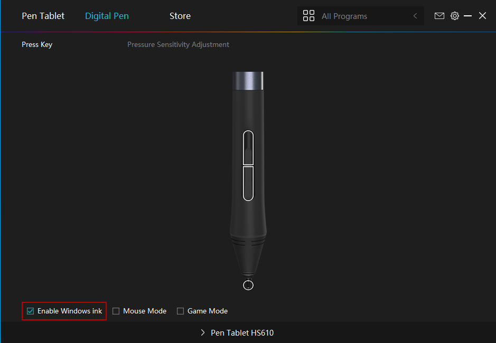496x343 pixels.
Task: Expand the Pen Tablet HS610 device chevron
Action: pos(203,332)
